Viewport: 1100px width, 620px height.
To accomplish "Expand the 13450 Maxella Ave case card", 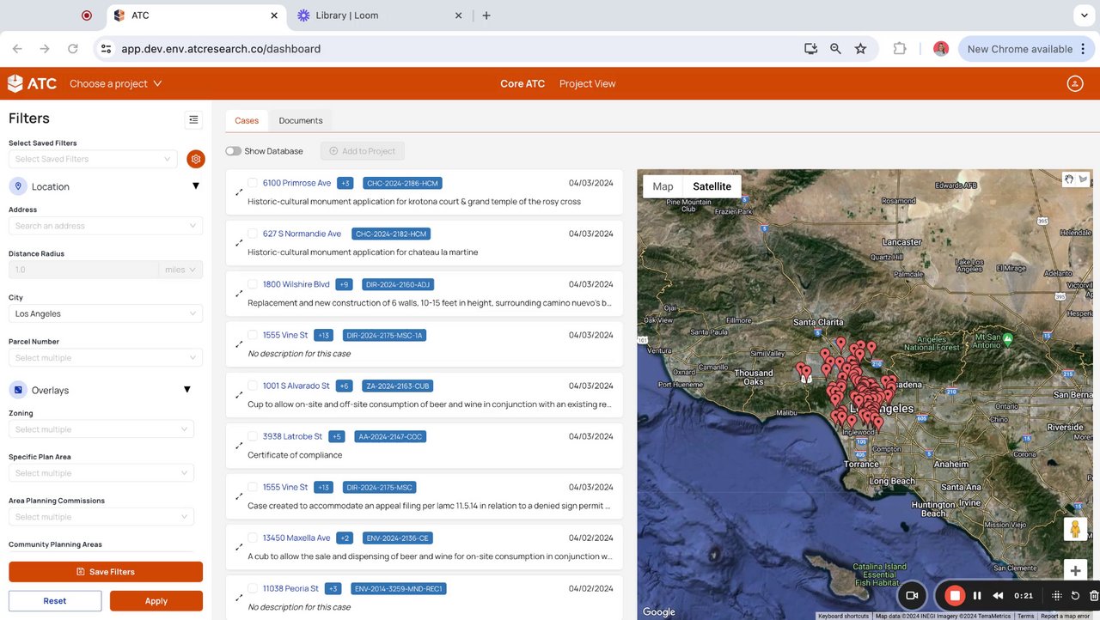I will tap(239, 547).
